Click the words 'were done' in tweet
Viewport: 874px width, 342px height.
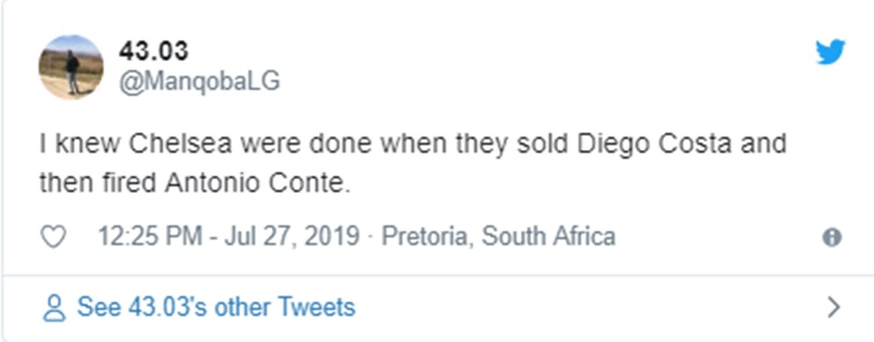pos(300,144)
